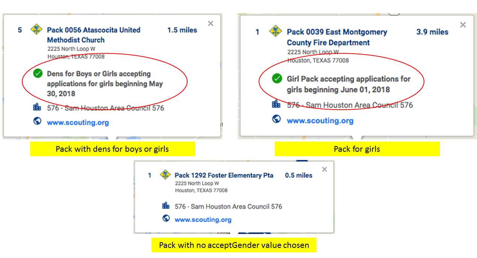Viewport: 477px width, 258px height.
Task: Click council building icon in Pack 0039 card
Action: [x=276, y=104]
